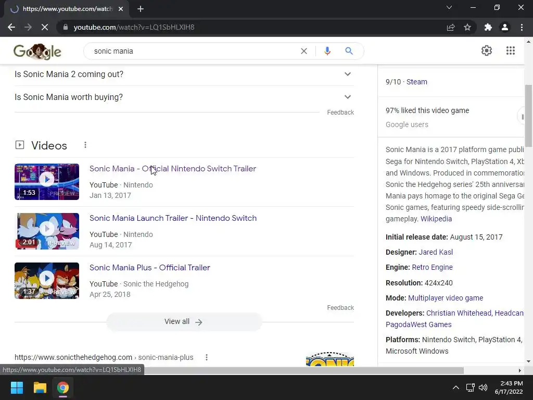The width and height of the screenshot is (533, 400).
Task: Open the Multiplayer video game link
Action: click(x=446, y=298)
